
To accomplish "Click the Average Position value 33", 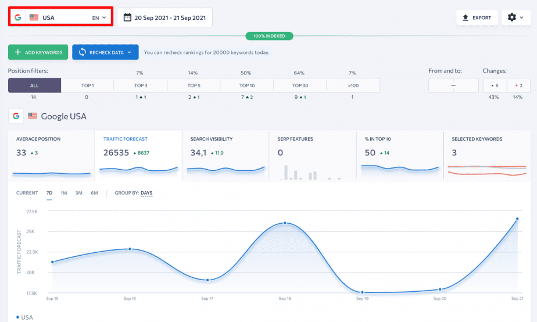I will click(22, 153).
